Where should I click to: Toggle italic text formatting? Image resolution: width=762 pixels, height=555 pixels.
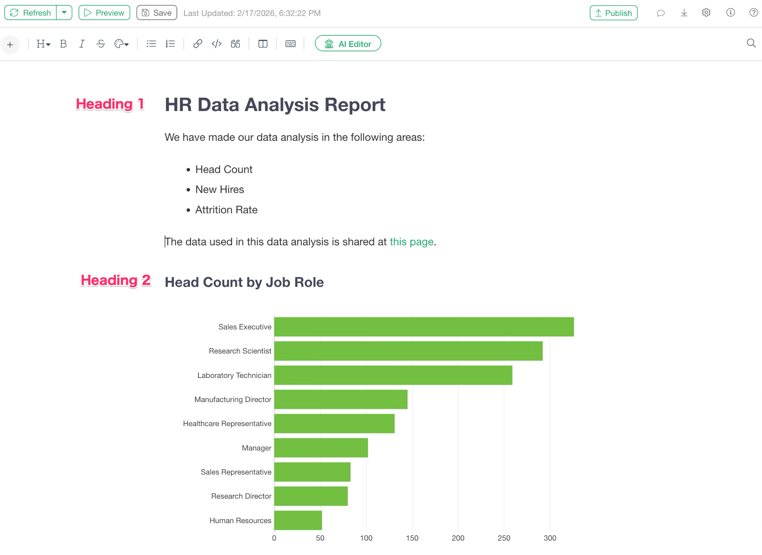coord(82,44)
